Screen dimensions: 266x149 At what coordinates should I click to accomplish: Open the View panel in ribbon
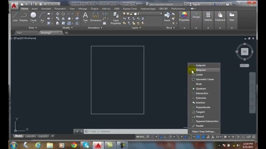tap(232, 17)
